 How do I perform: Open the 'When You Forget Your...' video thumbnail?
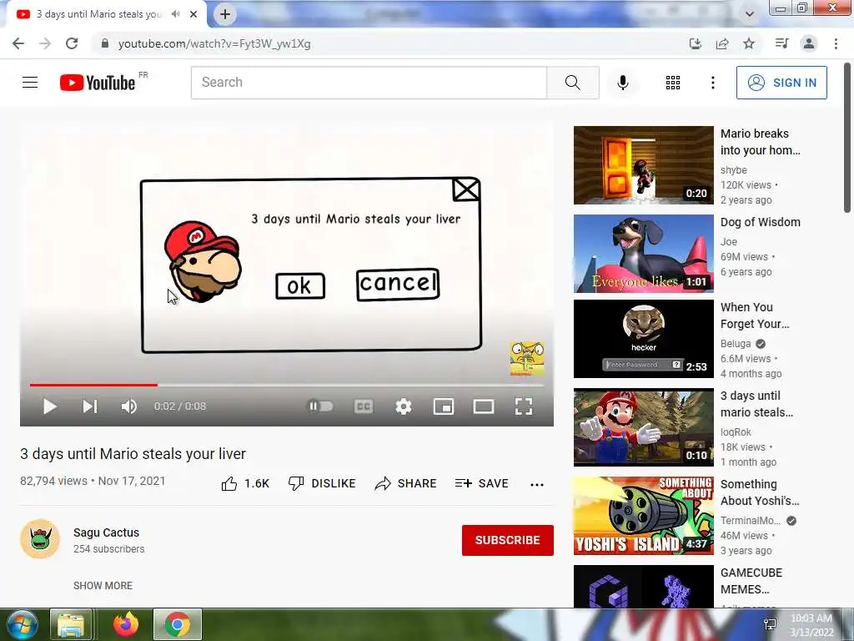click(x=643, y=339)
